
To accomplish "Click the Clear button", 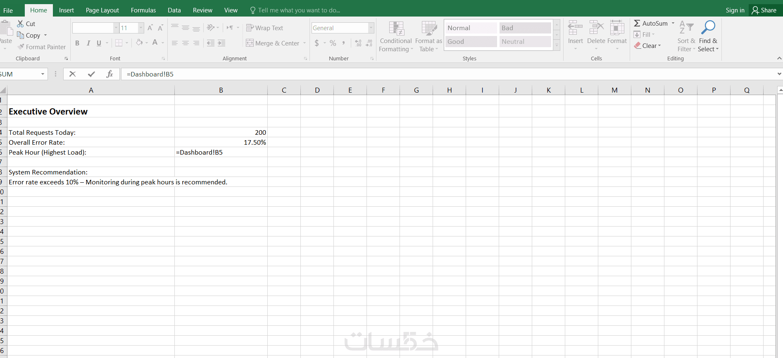I will (647, 45).
